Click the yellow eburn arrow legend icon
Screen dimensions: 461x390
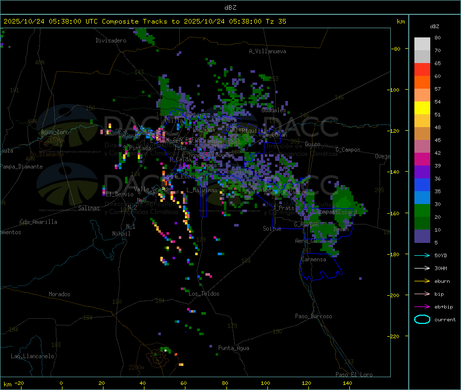click(422, 281)
